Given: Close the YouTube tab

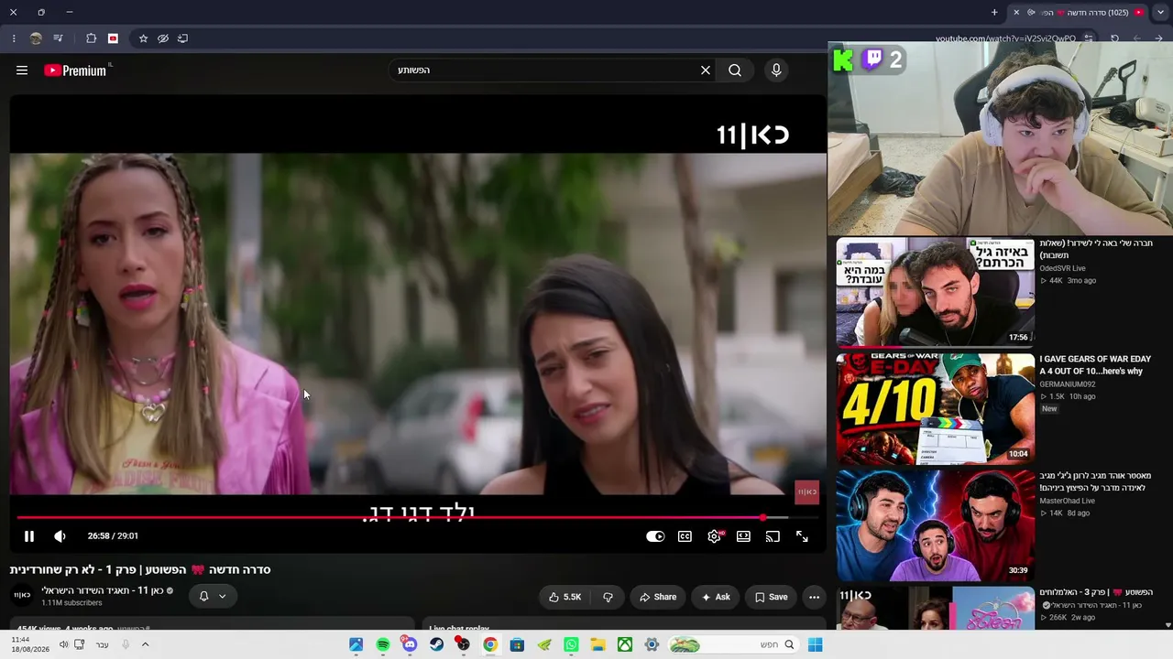Looking at the screenshot, I should (x=1015, y=13).
